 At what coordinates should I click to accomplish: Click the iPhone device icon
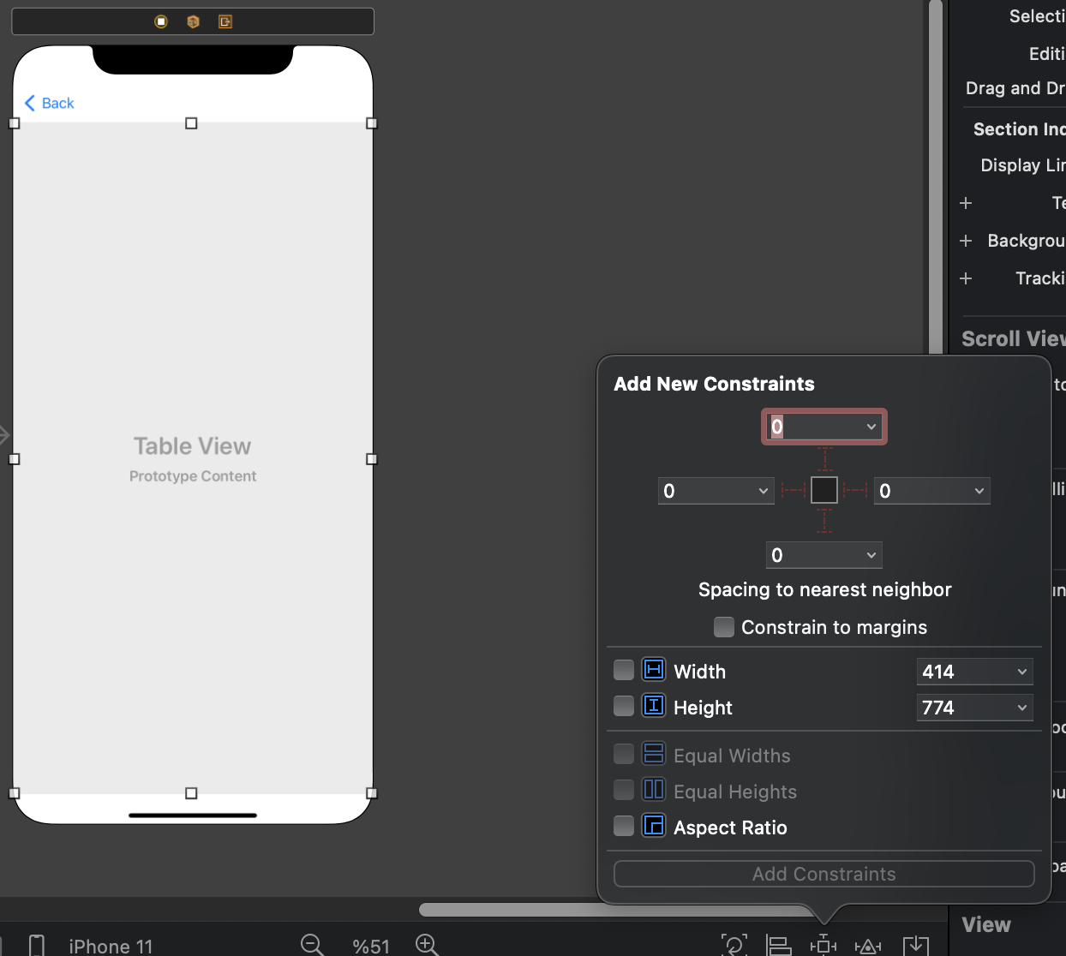(37, 946)
